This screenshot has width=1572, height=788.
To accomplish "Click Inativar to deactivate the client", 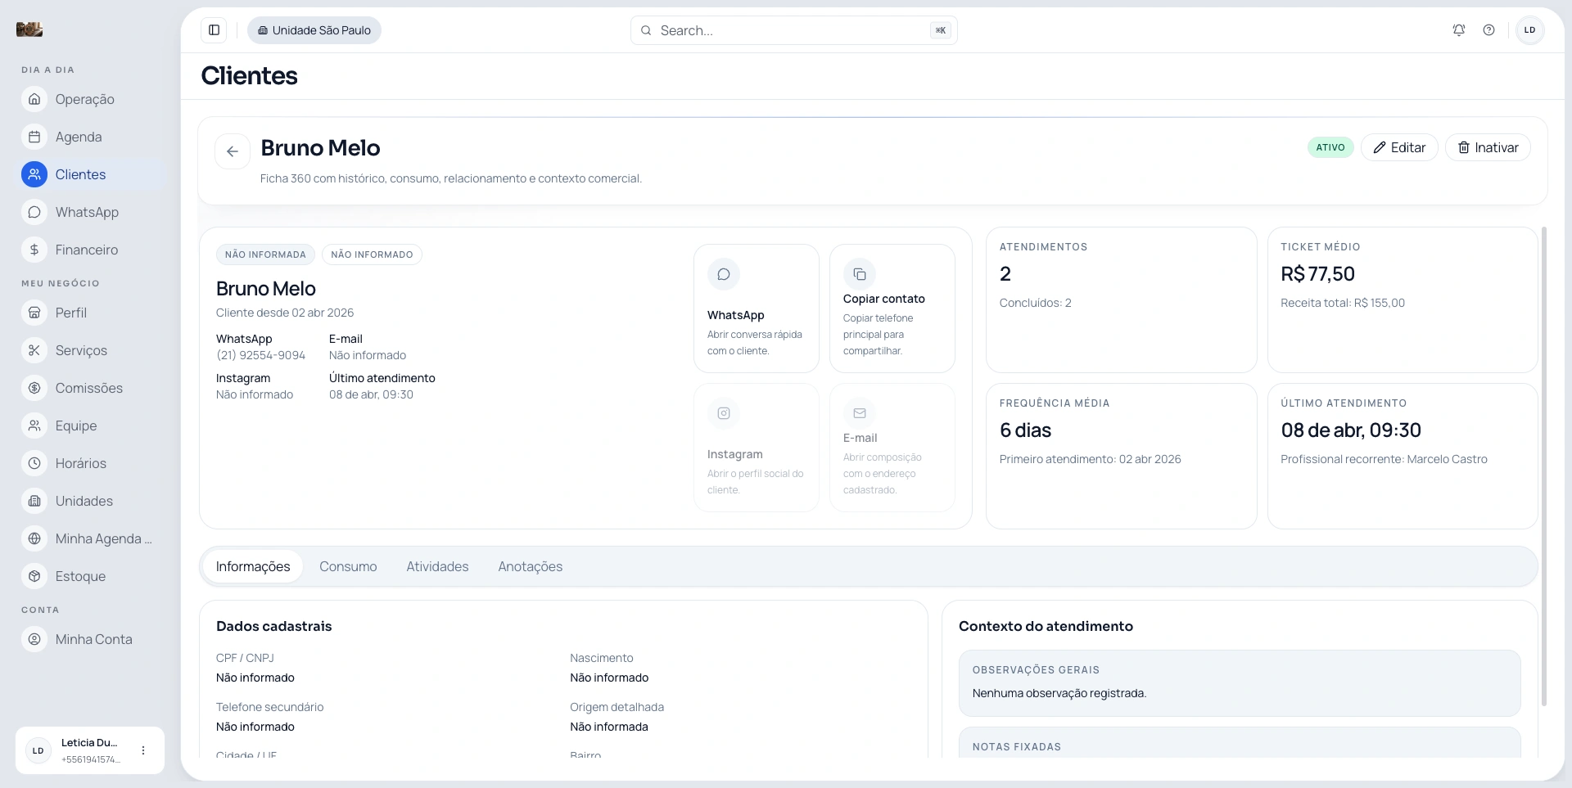I will [1488, 147].
